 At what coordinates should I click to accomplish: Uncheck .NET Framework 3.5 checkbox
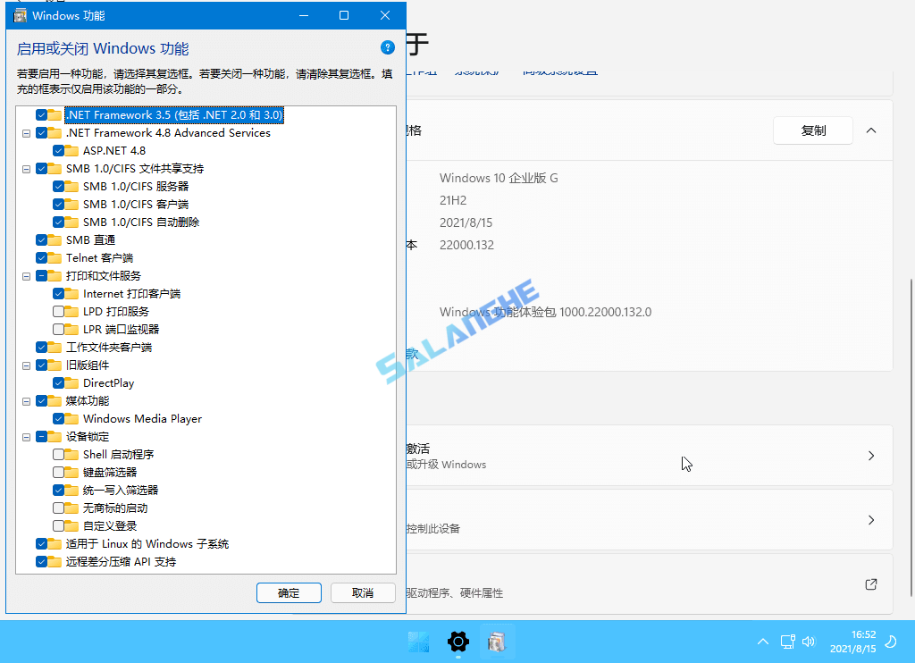pos(41,115)
